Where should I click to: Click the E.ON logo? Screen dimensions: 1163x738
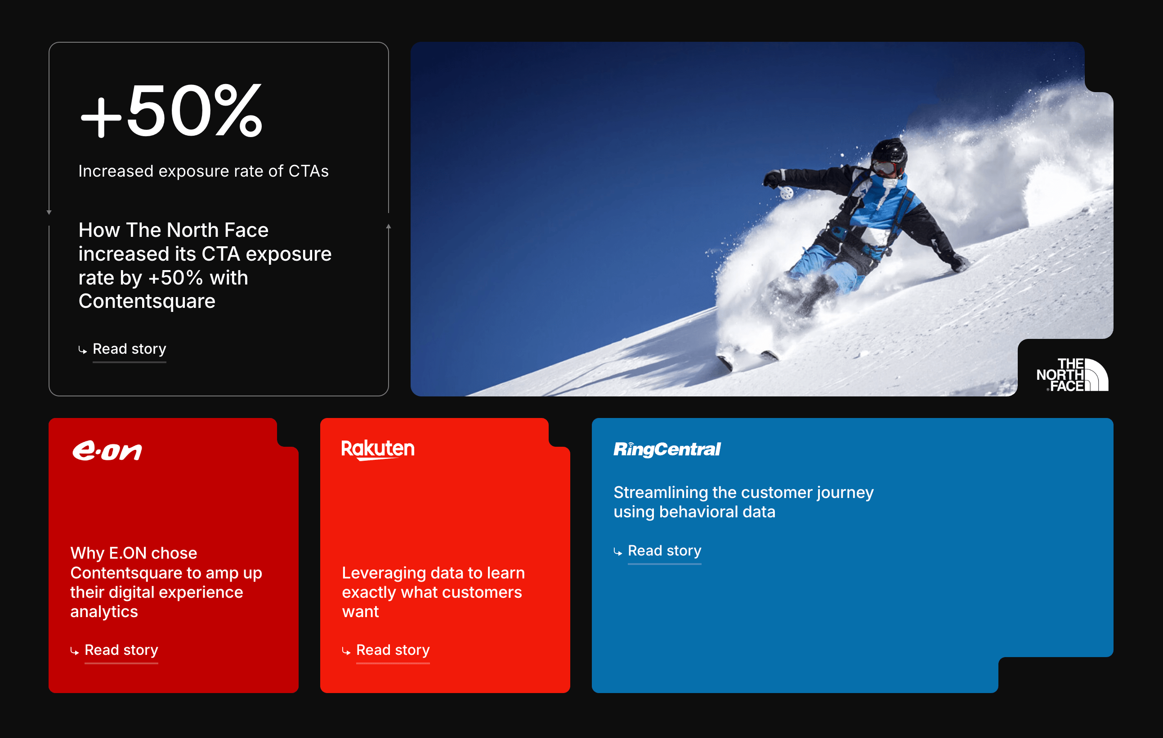tap(107, 451)
